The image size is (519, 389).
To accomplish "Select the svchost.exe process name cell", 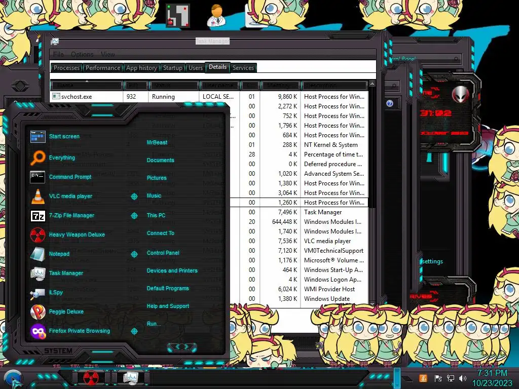I will click(x=87, y=97).
